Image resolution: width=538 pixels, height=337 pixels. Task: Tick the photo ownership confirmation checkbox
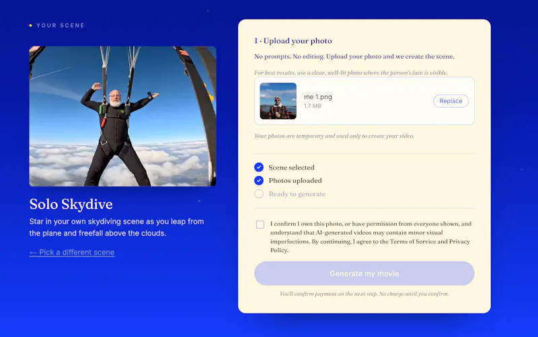click(x=260, y=225)
